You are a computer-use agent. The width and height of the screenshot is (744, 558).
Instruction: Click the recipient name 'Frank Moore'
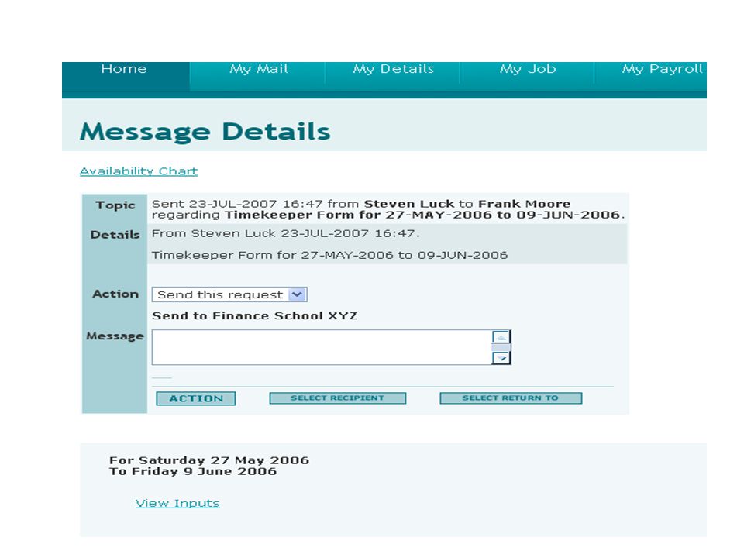tap(525, 204)
